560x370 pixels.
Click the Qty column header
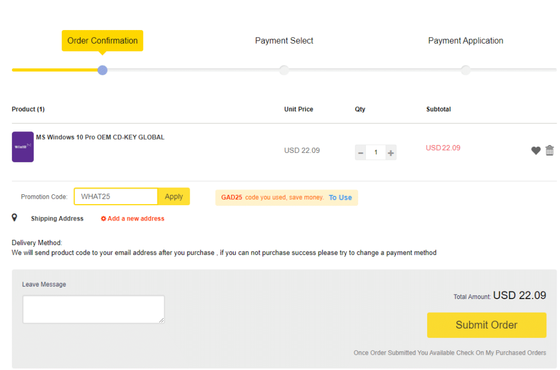coord(360,109)
